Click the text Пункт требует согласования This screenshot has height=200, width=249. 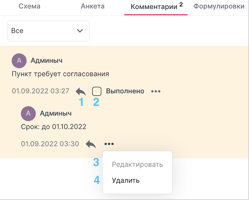click(61, 74)
